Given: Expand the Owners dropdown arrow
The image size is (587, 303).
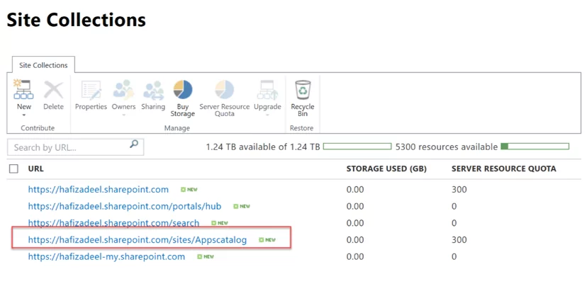Looking at the screenshot, I should click(x=123, y=115).
